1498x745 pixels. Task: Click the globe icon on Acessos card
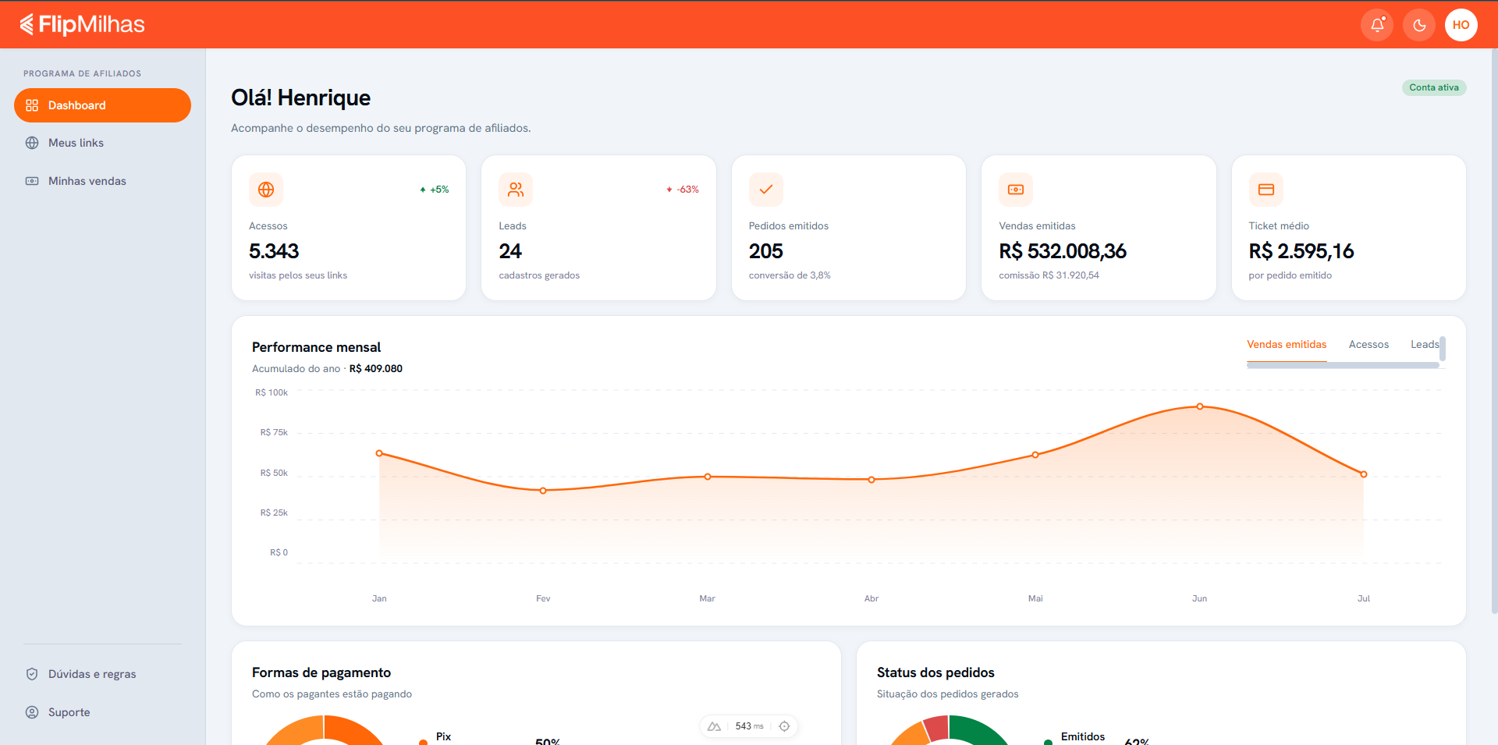(x=266, y=190)
